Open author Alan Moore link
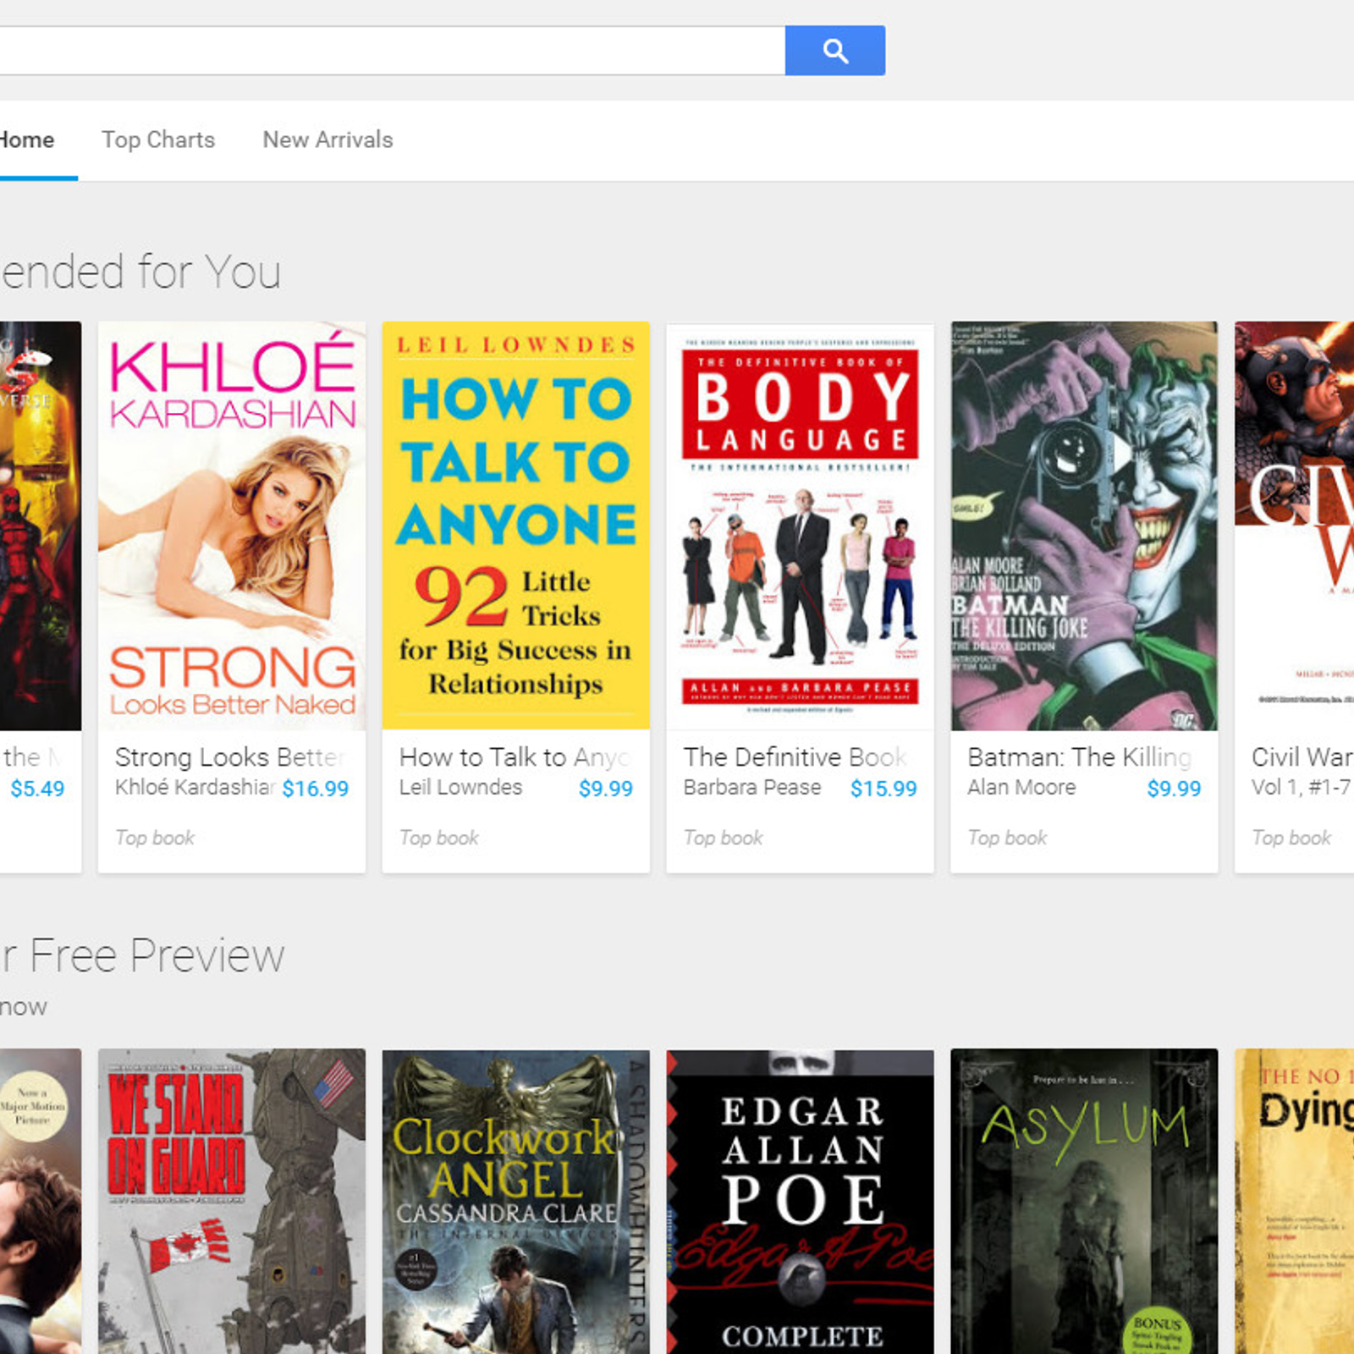The image size is (1354, 1354). click(1021, 787)
